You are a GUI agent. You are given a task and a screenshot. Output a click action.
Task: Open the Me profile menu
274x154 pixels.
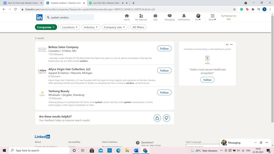pos(198,17)
